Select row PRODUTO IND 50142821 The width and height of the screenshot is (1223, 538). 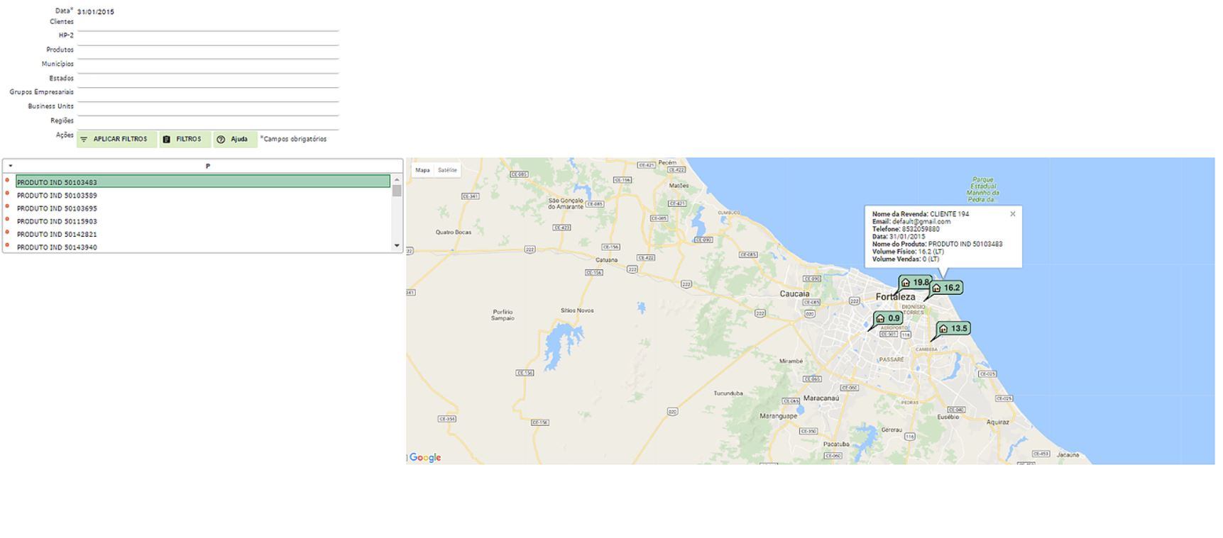(203, 234)
